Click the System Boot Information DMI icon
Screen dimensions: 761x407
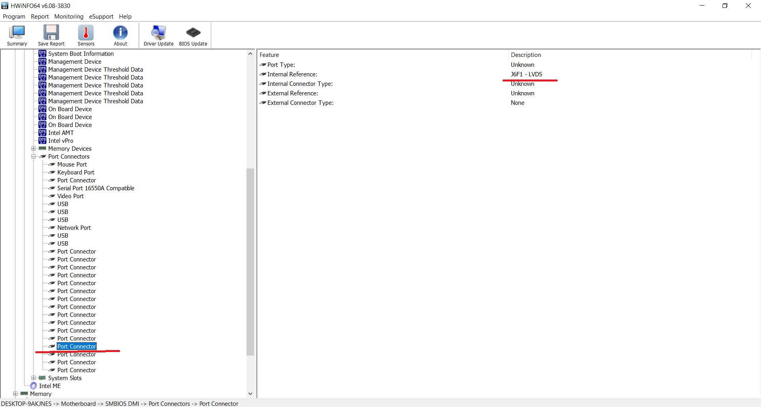[x=42, y=53]
